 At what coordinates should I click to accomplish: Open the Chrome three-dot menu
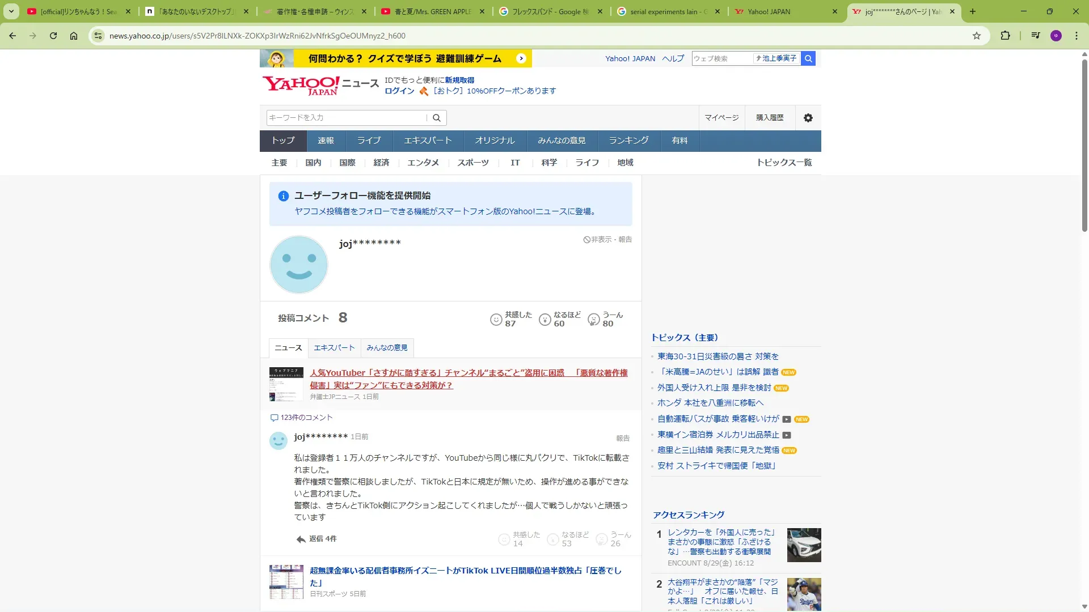(x=1076, y=36)
